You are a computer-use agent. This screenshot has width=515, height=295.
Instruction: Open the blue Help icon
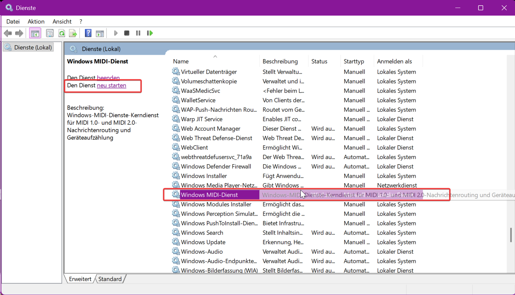[88, 33]
